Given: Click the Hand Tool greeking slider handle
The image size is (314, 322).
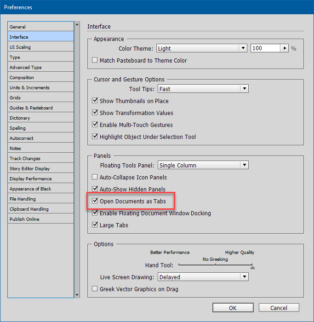Looking at the screenshot, I should point(252,267).
